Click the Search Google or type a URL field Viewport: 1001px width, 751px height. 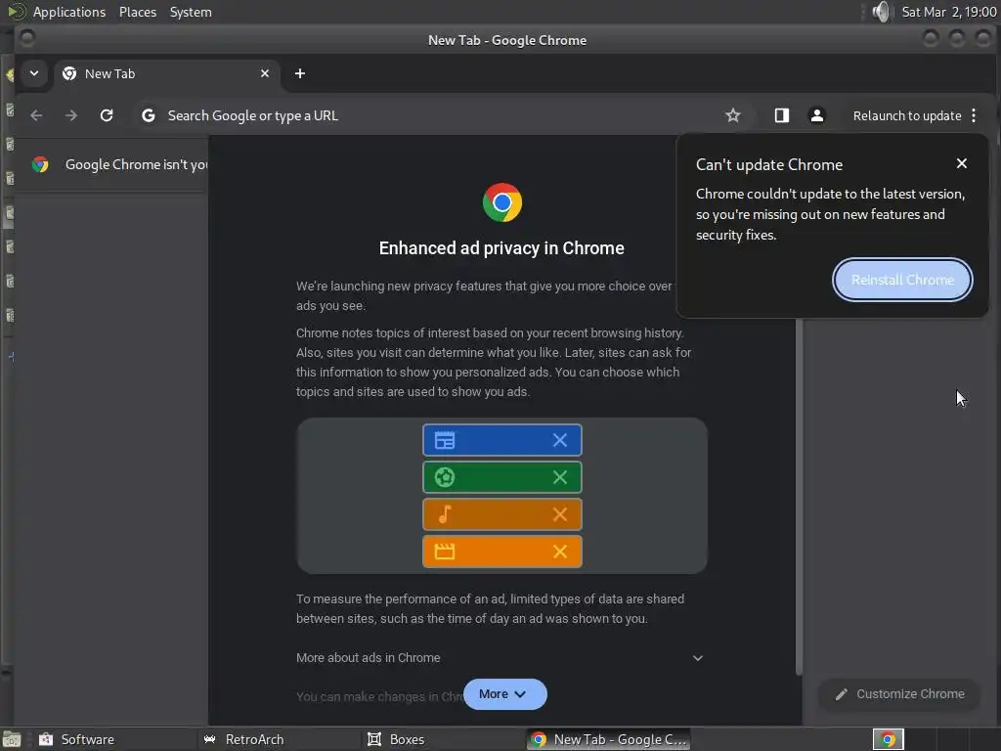(x=441, y=115)
